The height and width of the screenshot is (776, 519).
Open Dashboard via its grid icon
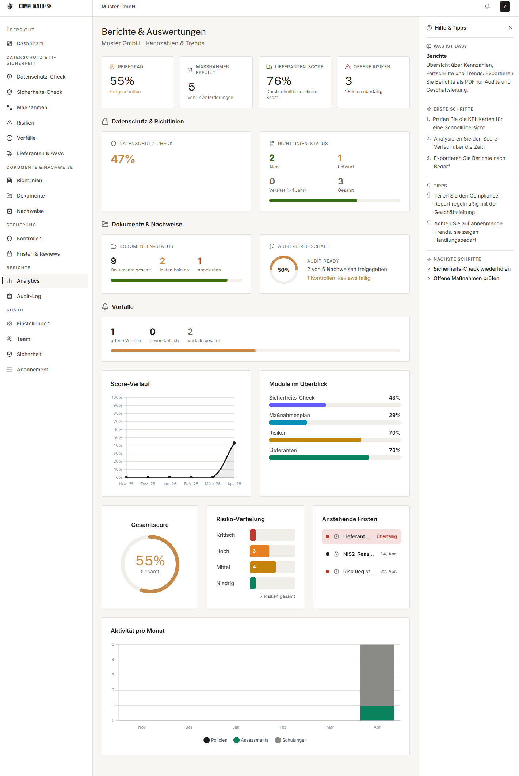tap(9, 43)
